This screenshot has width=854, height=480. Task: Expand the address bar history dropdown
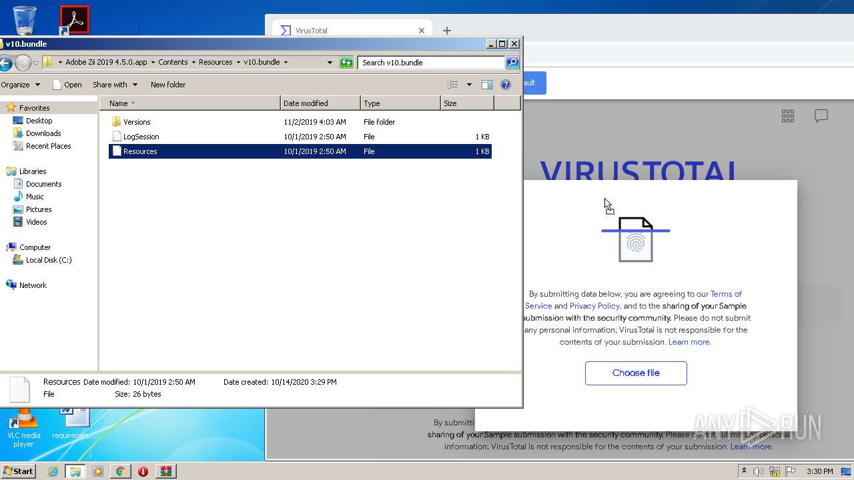(x=330, y=63)
